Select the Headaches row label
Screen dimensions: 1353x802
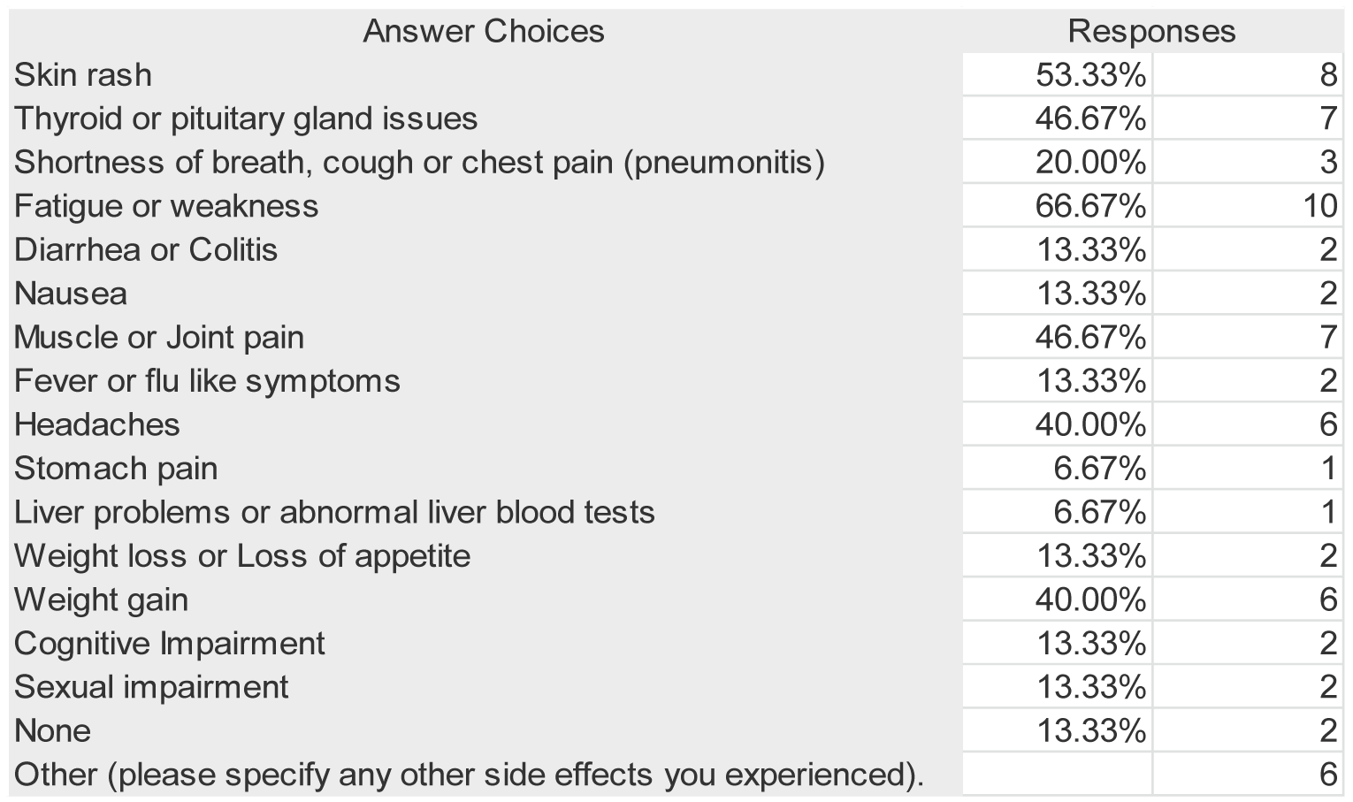pos(97,424)
